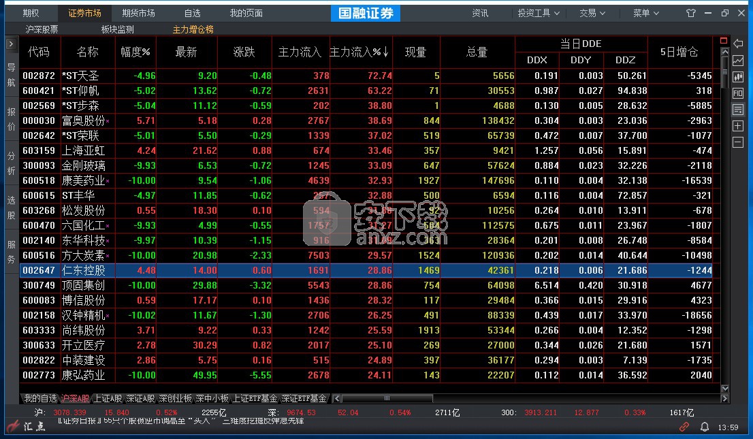Click the 导航 sidebar button
Image resolution: width=753 pixels, height=439 pixels.
(x=11, y=74)
